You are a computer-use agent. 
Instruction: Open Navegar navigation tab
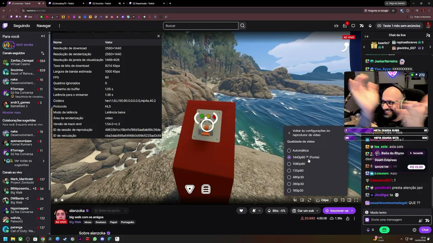[x=44, y=26]
